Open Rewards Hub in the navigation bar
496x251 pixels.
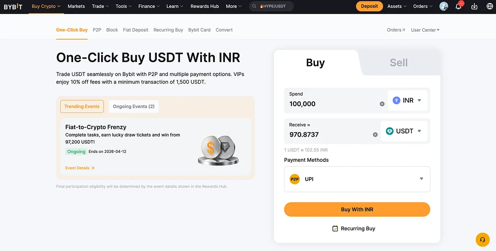(x=205, y=6)
